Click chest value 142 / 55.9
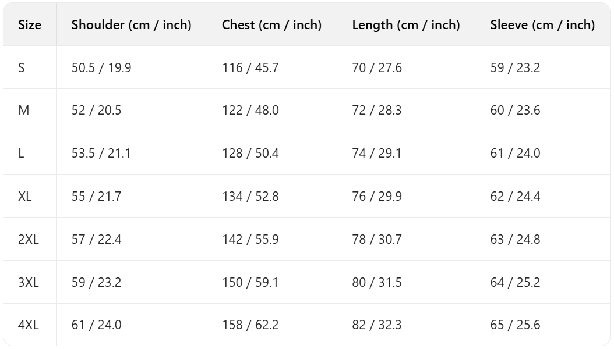 point(250,240)
